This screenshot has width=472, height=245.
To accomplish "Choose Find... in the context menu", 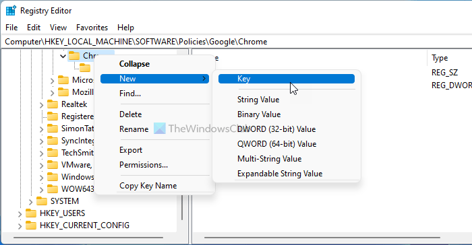I will 154,93.
